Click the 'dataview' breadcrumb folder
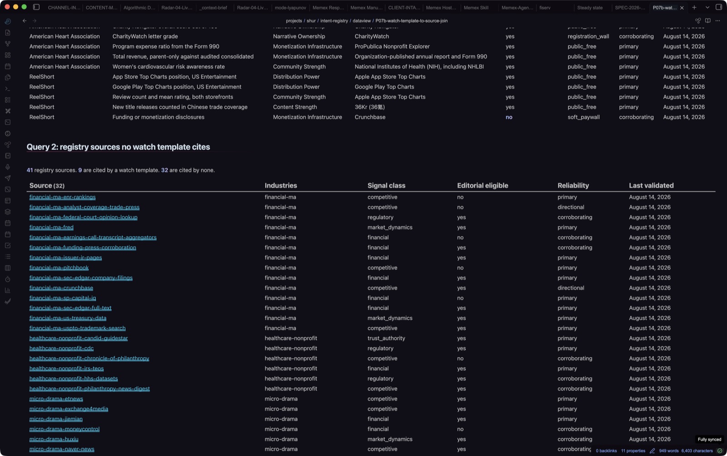727x456 pixels. (x=362, y=21)
